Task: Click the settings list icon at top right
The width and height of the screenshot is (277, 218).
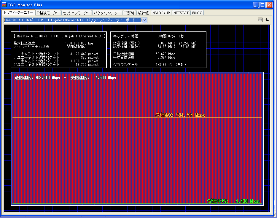Action: 260,20
